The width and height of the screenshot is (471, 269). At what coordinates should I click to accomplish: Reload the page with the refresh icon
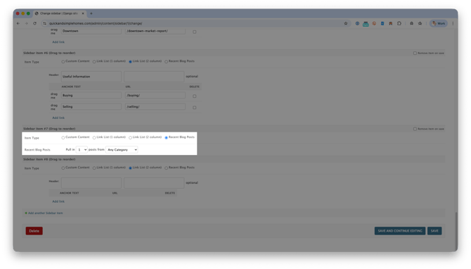[35, 23]
